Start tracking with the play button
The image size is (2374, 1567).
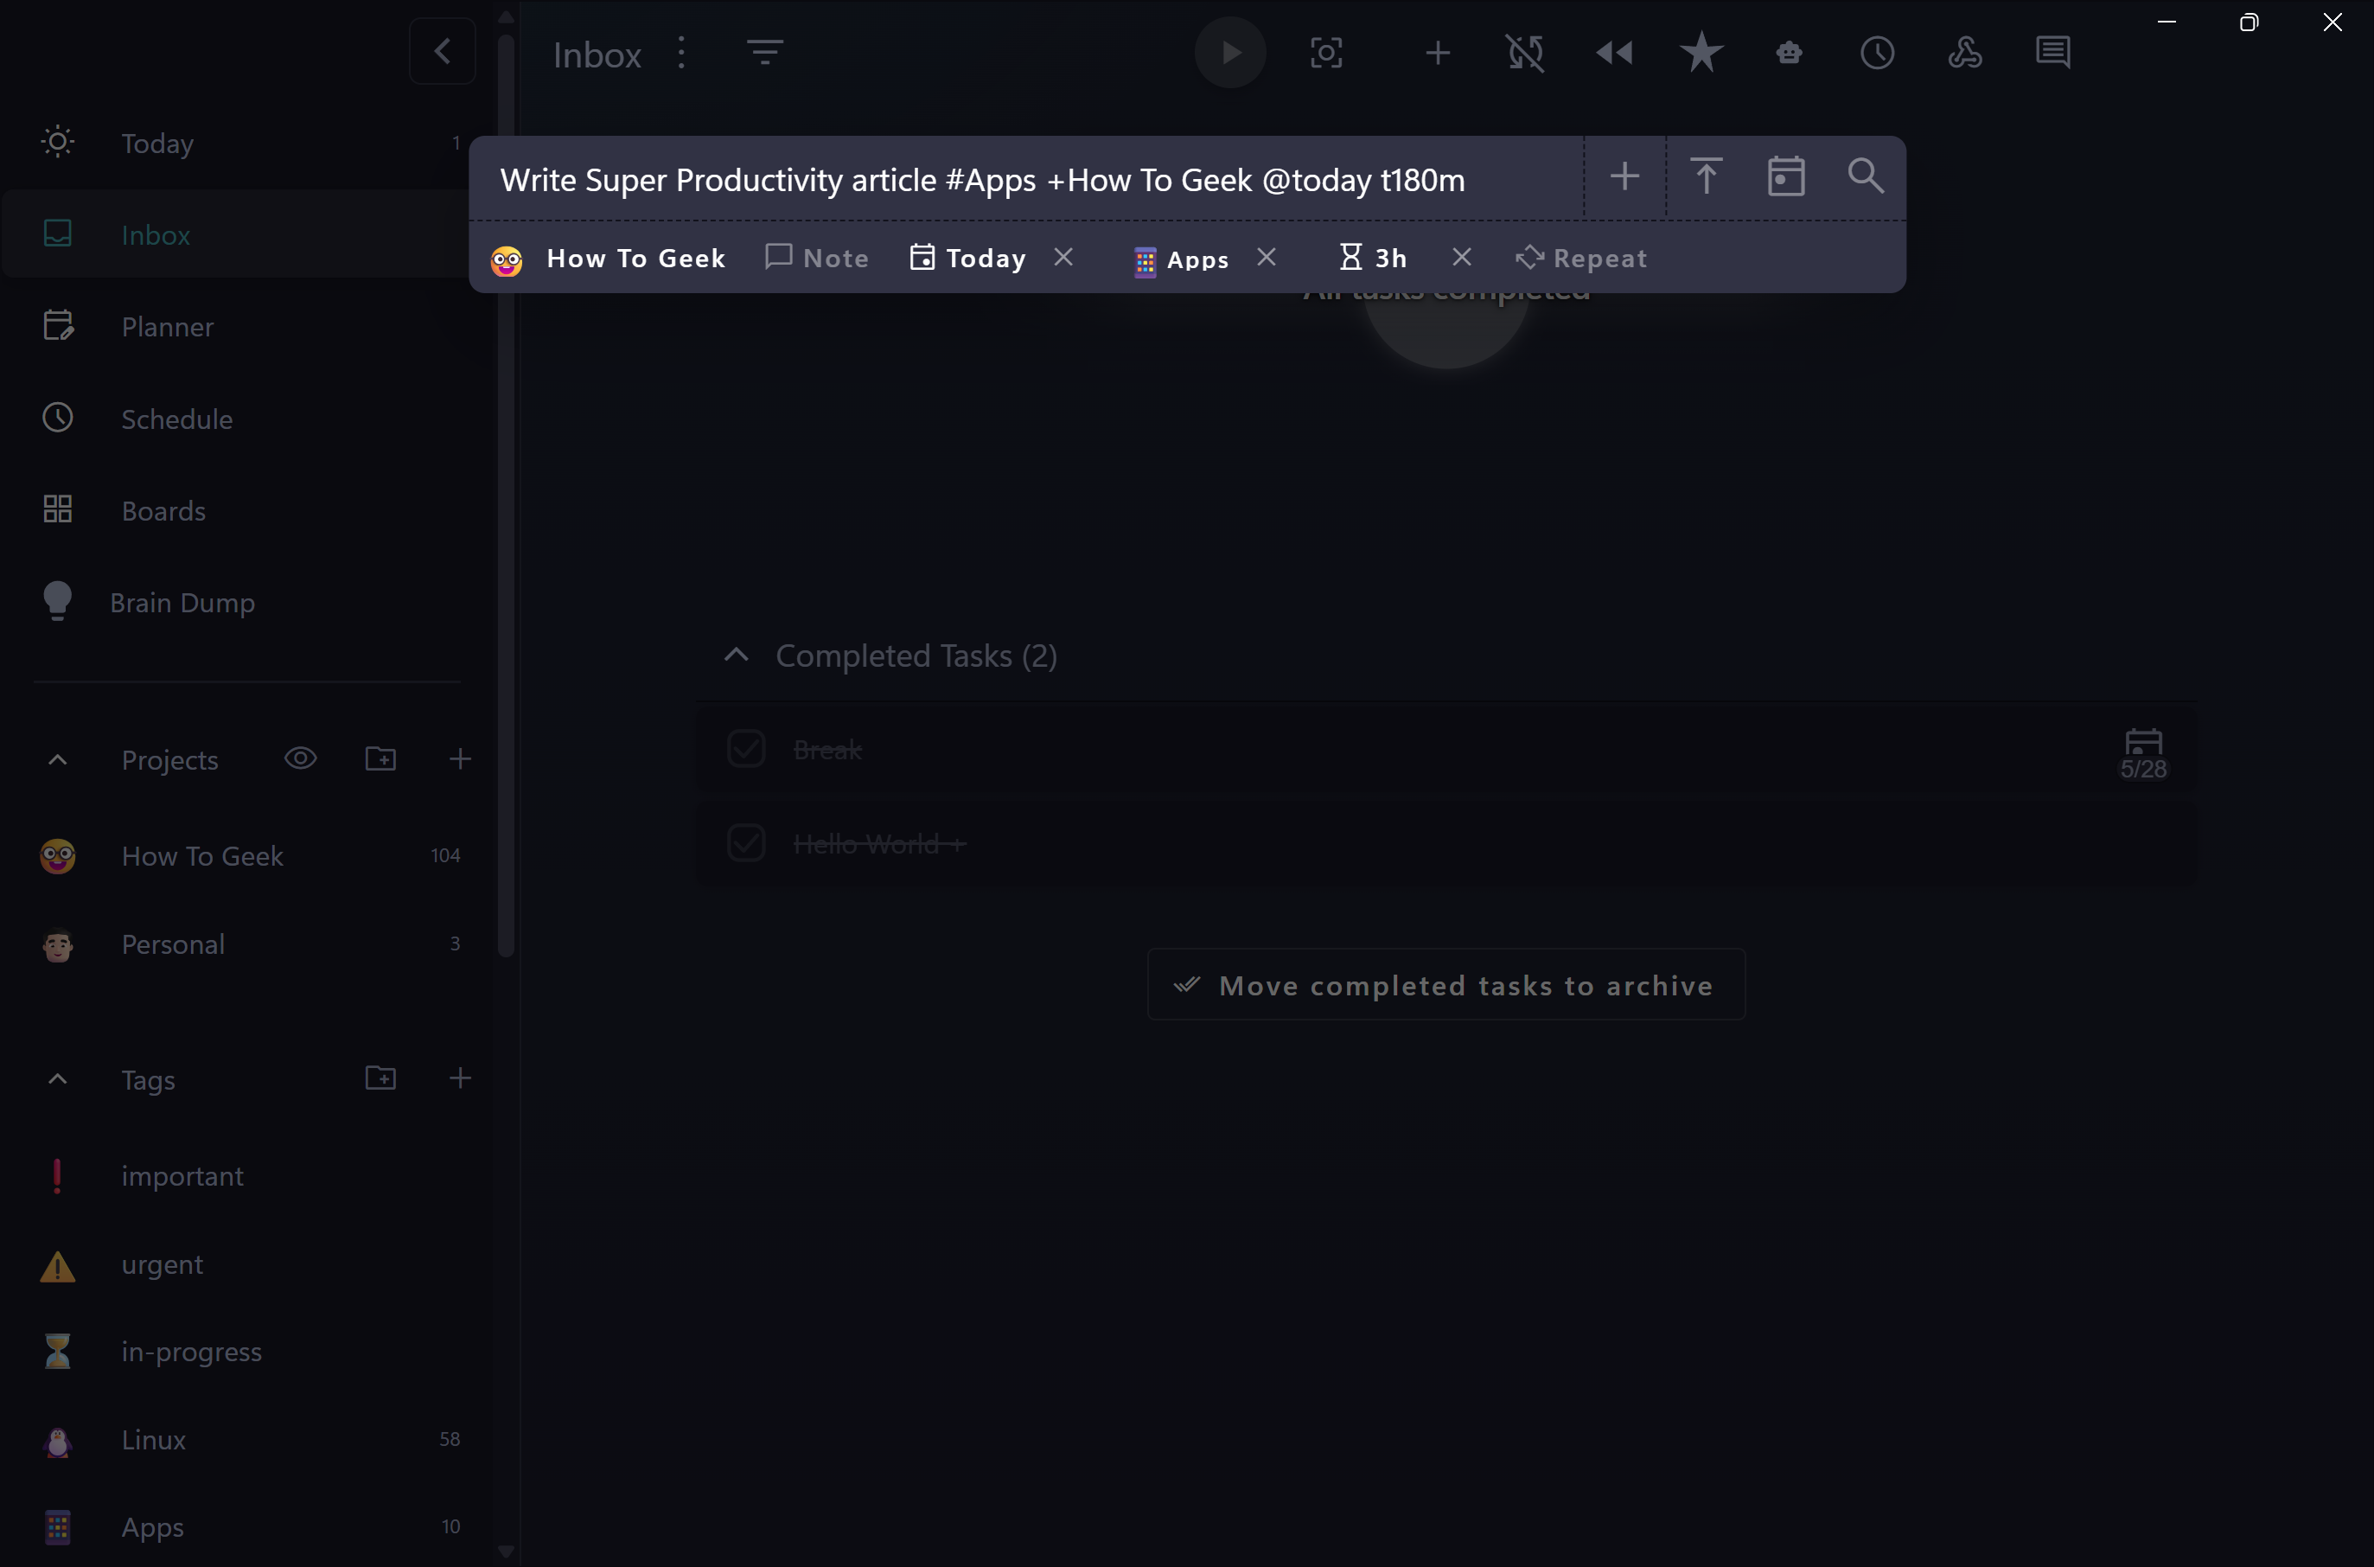tap(1230, 52)
